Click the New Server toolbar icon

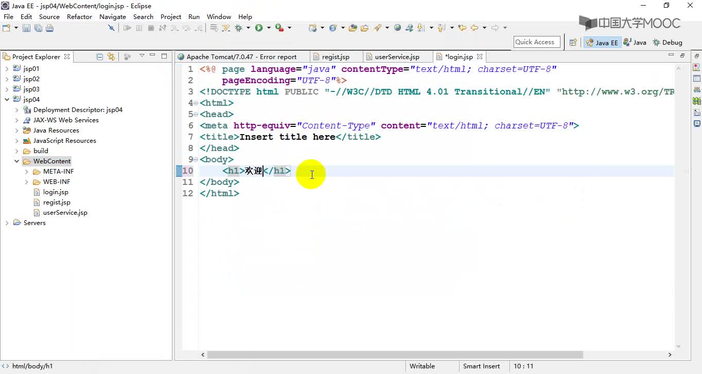(x=312, y=28)
